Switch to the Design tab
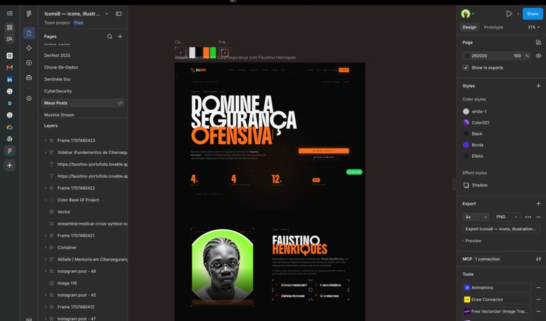The image size is (546, 321). click(x=469, y=27)
